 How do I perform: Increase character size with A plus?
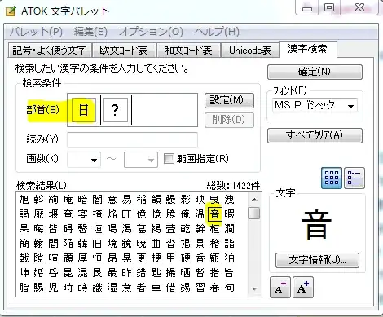(x=303, y=288)
